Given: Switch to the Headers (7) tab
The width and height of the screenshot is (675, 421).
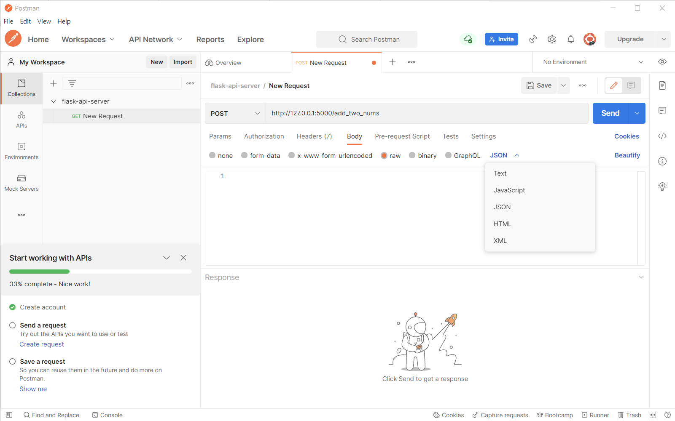Looking at the screenshot, I should pos(315,136).
